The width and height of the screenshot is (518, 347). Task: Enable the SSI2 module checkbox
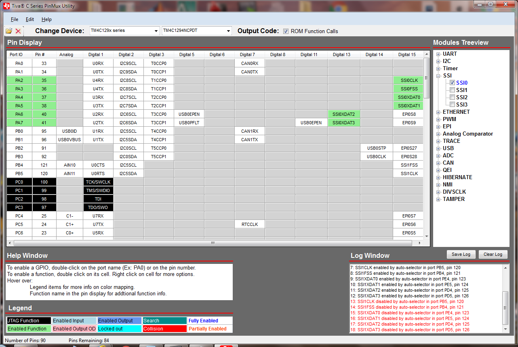453,97
